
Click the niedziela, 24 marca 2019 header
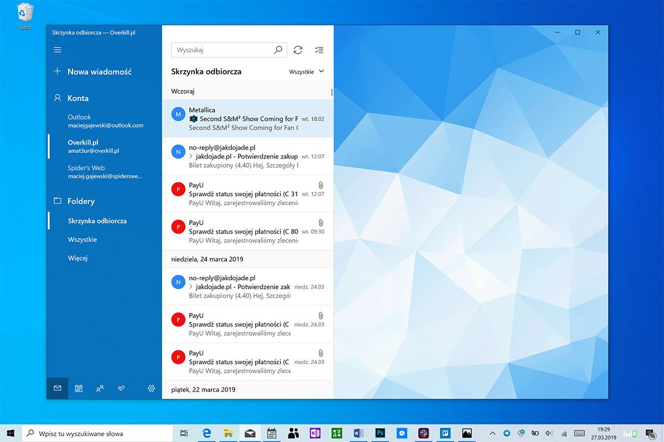tap(247, 259)
